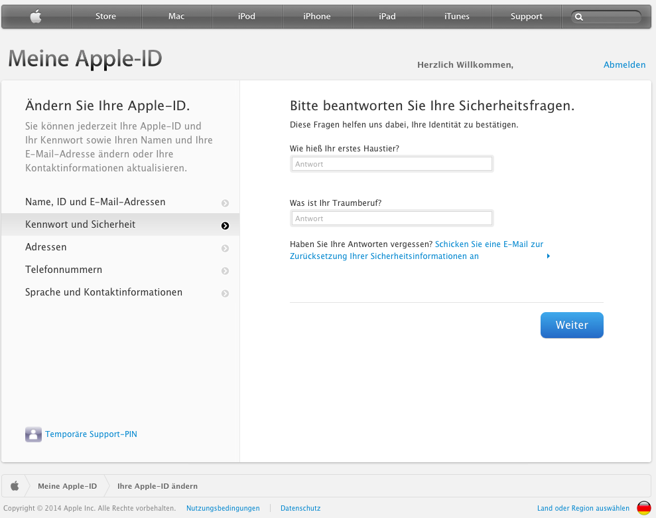The image size is (656, 518).
Task: Open the Adressen section
Action: pos(121,247)
